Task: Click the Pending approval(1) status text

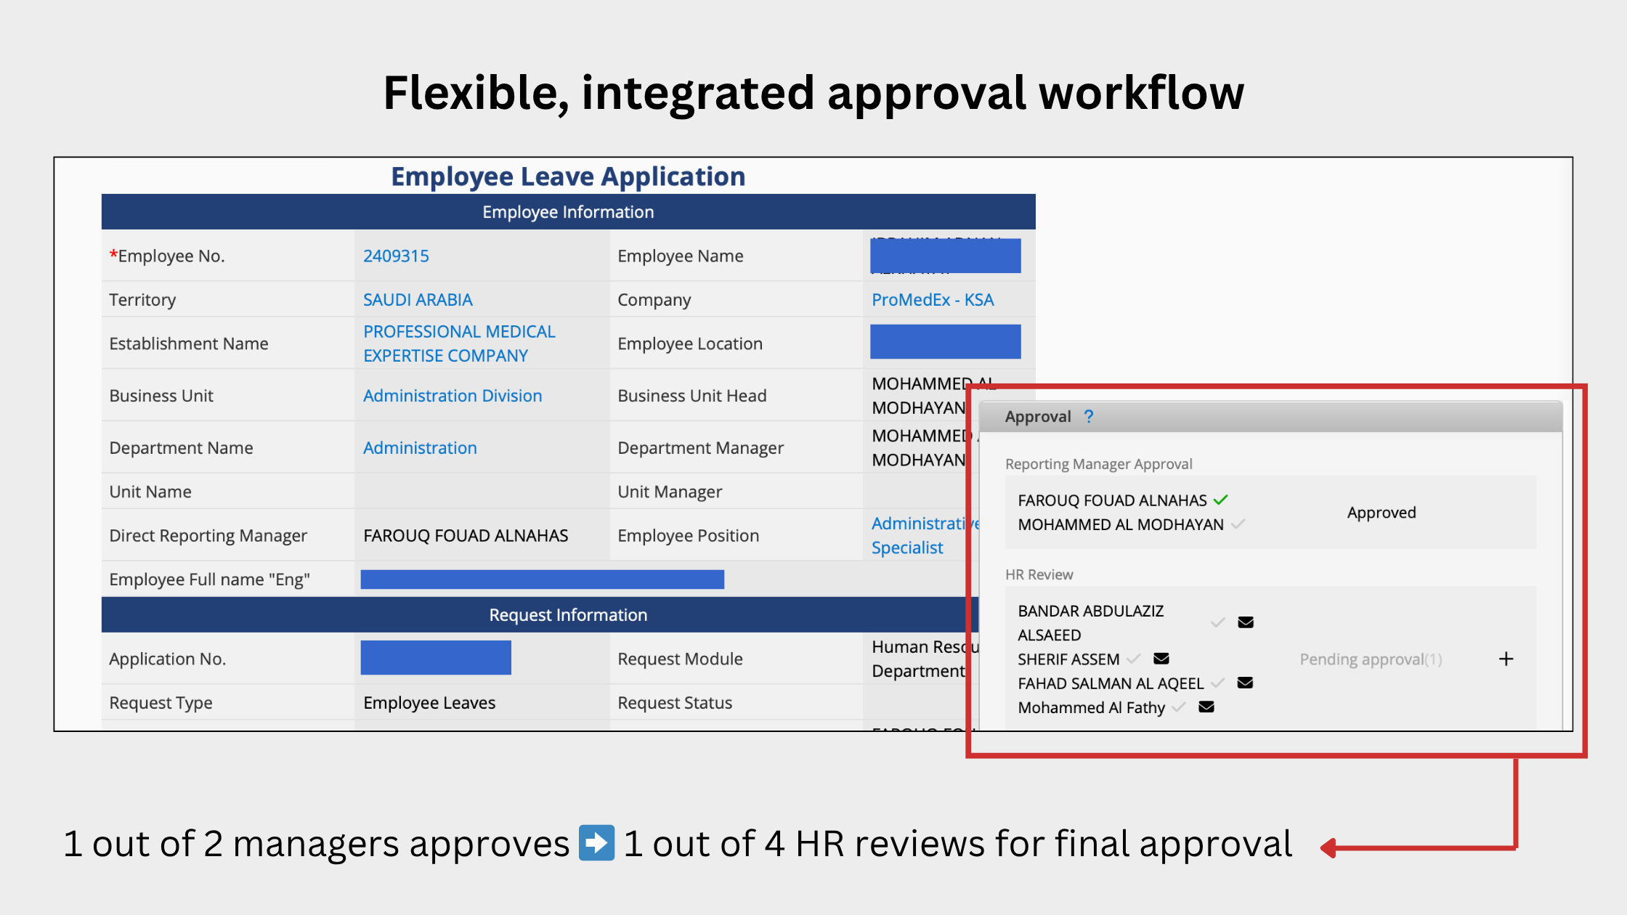Action: [x=1371, y=659]
